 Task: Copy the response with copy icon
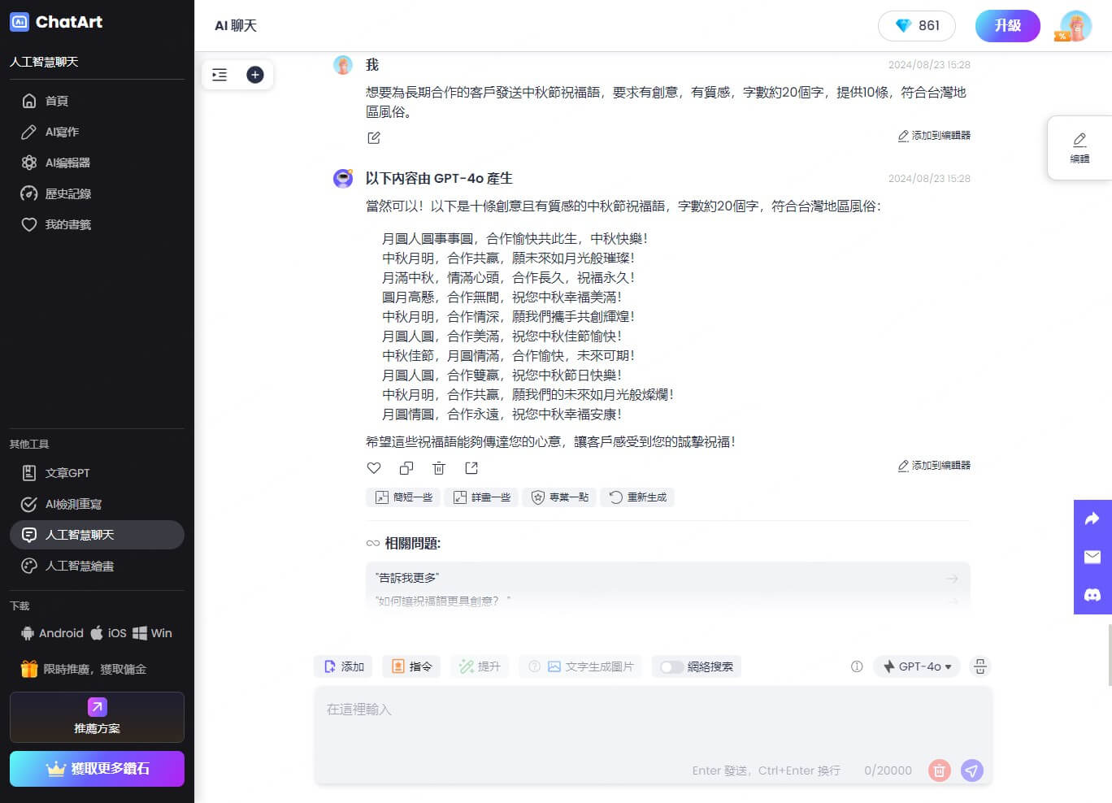pos(406,468)
